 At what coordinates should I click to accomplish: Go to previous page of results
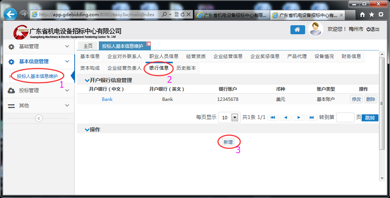click(x=286, y=117)
